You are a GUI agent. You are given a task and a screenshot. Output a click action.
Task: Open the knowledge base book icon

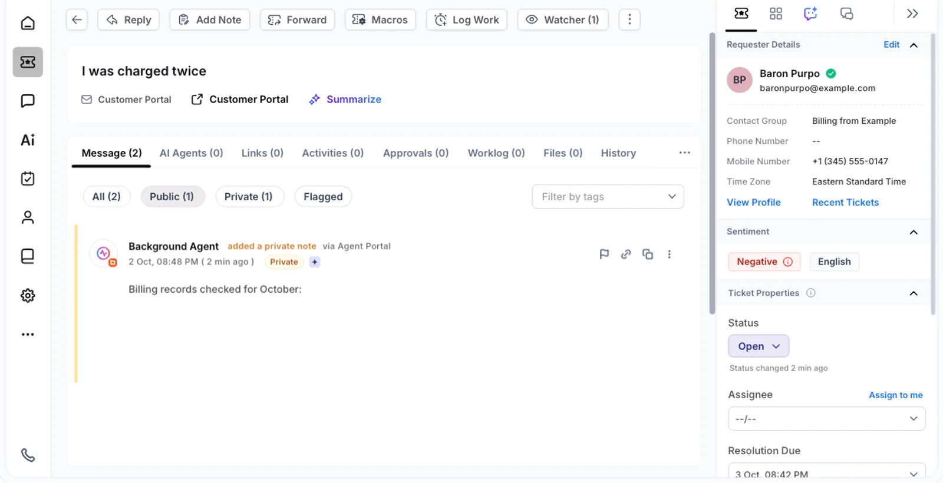point(28,256)
